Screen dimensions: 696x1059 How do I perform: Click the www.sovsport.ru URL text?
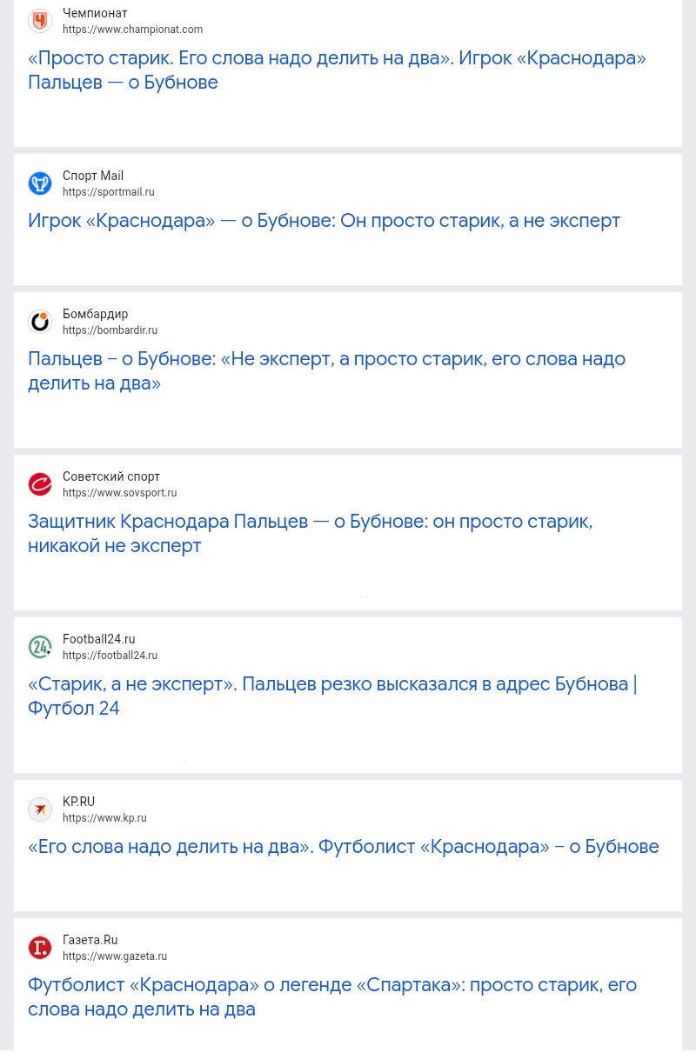119,493
